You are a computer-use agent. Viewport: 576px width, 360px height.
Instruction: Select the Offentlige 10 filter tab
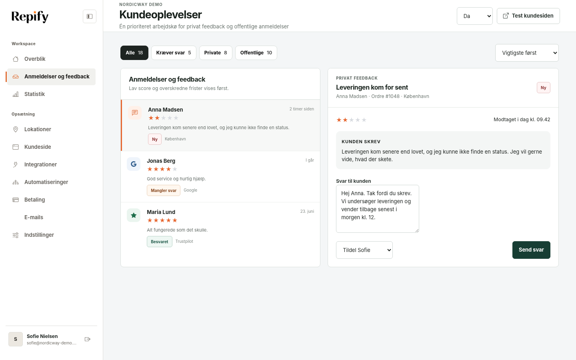point(256,53)
